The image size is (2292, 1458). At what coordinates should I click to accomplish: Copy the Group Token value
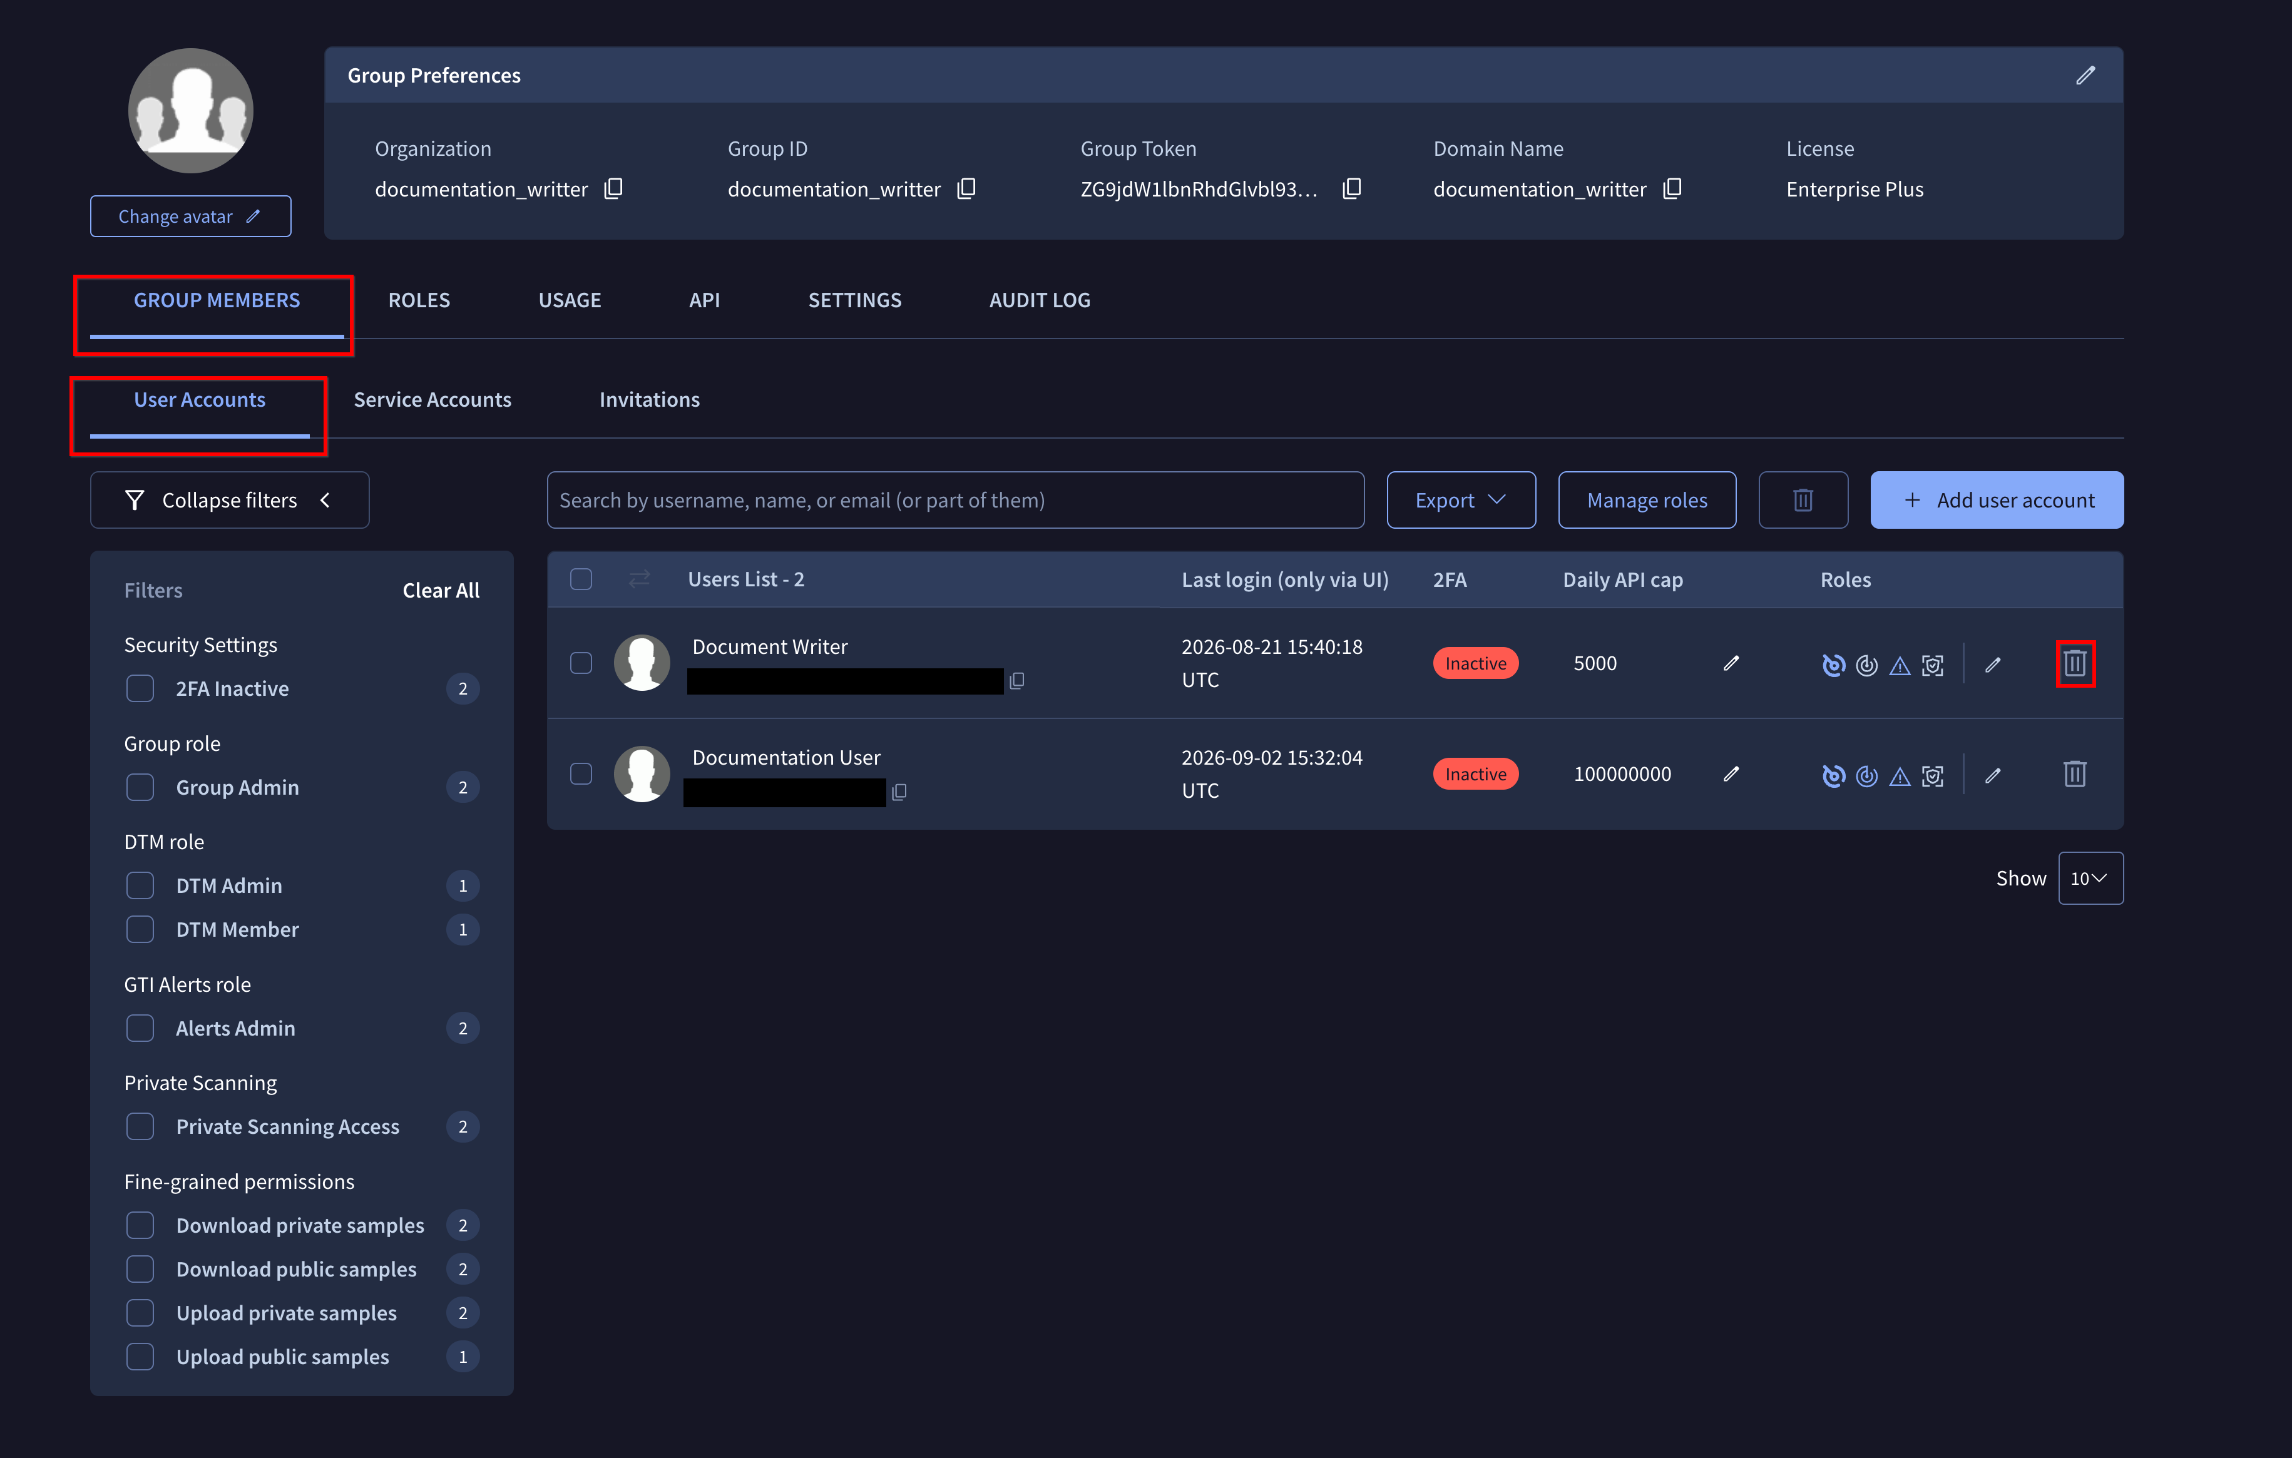[1351, 188]
